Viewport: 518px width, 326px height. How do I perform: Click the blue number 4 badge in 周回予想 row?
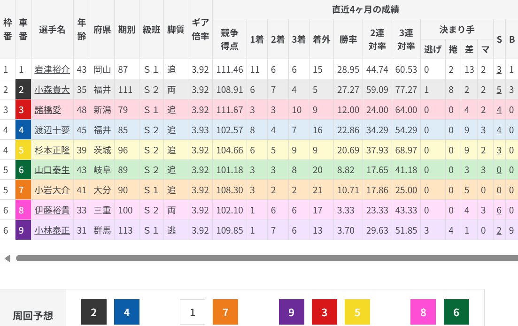(127, 312)
